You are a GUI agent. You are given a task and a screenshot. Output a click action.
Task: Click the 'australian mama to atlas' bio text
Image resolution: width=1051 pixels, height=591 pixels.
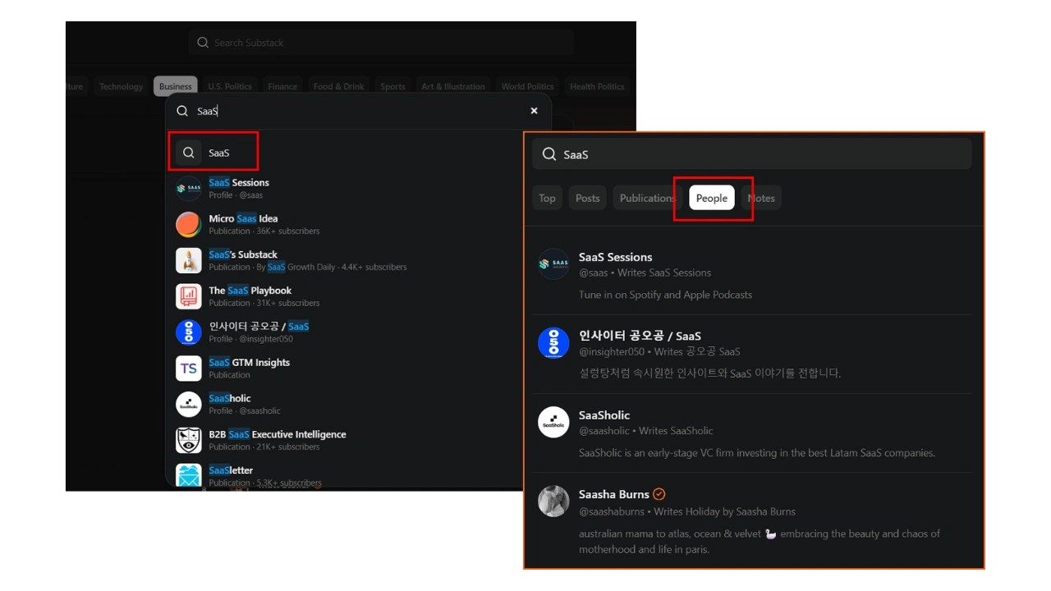coord(760,541)
